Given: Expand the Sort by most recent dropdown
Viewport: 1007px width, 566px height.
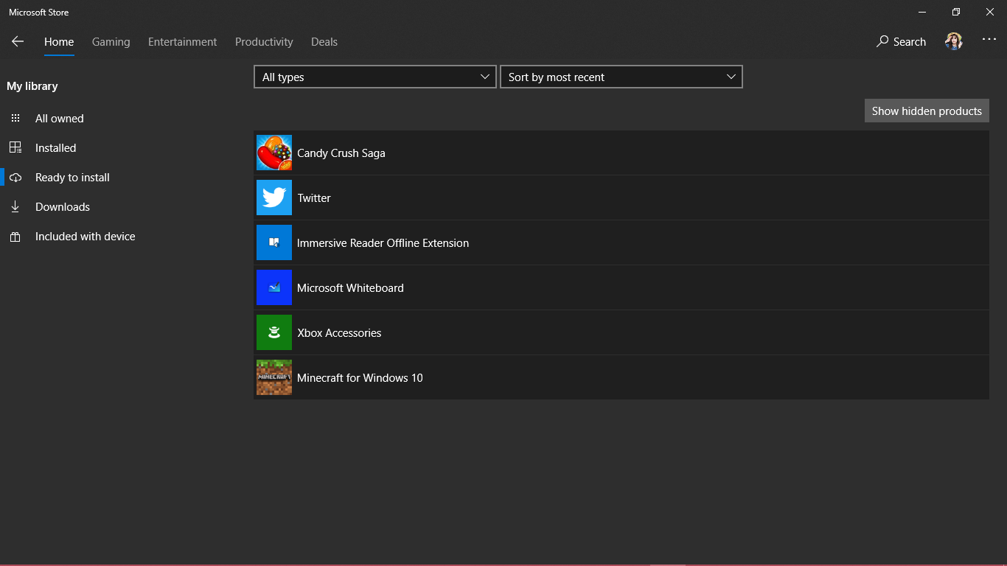Looking at the screenshot, I should [x=621, y=77].
